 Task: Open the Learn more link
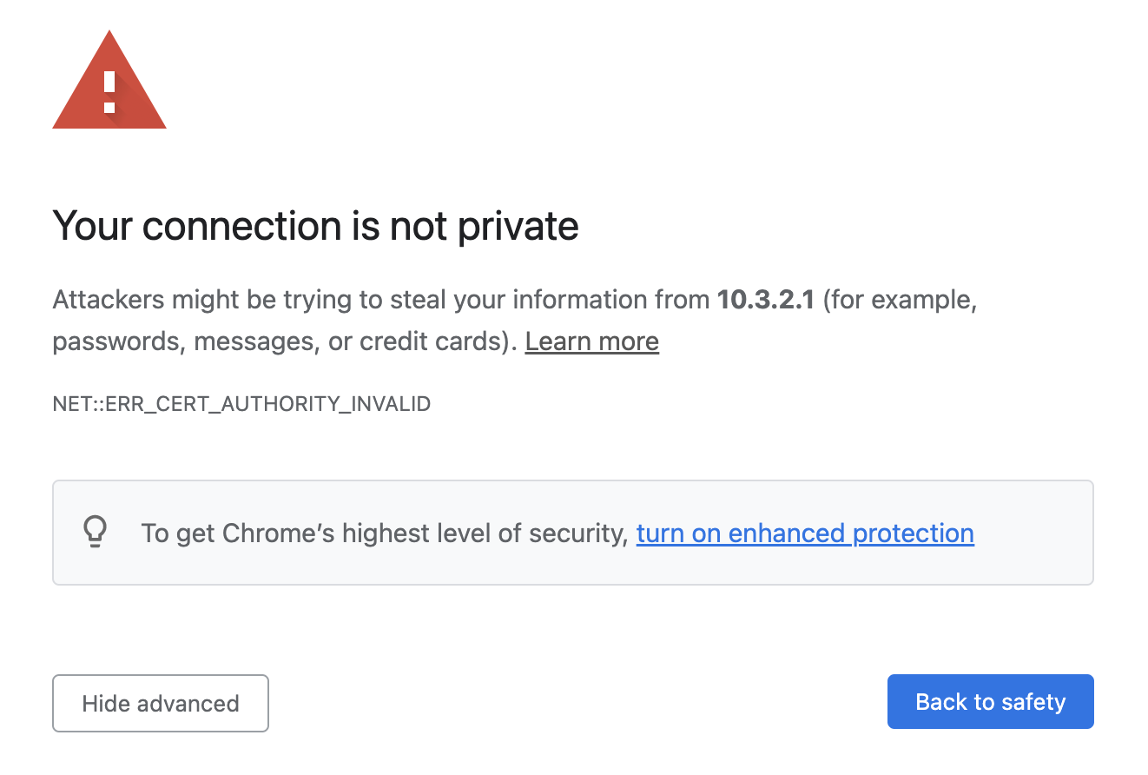coord(592,341)
